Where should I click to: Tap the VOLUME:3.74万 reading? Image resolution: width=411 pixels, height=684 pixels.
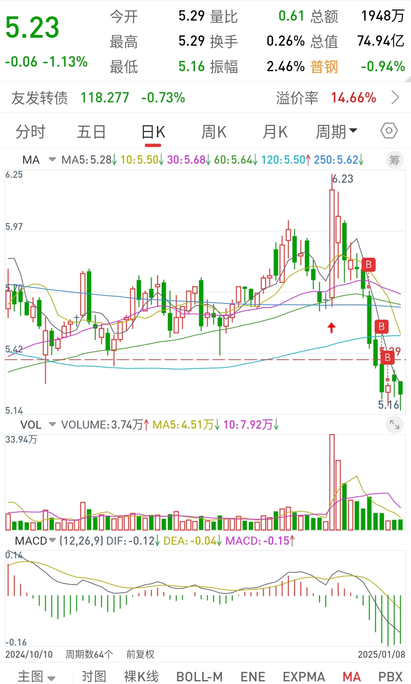click(x=105, y=424)
